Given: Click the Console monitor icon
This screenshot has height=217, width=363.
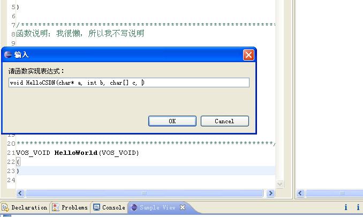Looking at the screenshot, I should [x=96, y=207].
